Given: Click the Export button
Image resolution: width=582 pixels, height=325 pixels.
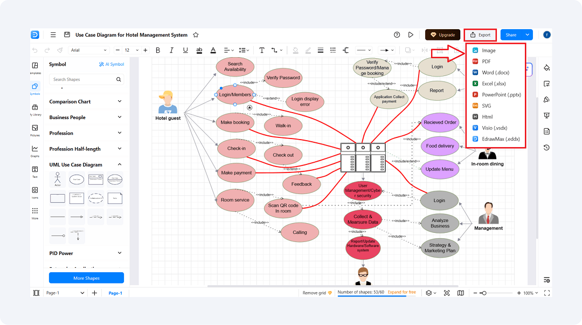Looking at the screenshot, I should coord(480,35).
